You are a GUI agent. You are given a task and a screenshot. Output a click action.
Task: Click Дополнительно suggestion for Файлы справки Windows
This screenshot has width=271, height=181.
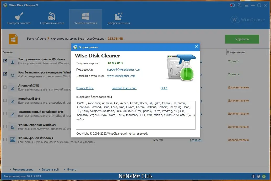click(x=238, y=127)
